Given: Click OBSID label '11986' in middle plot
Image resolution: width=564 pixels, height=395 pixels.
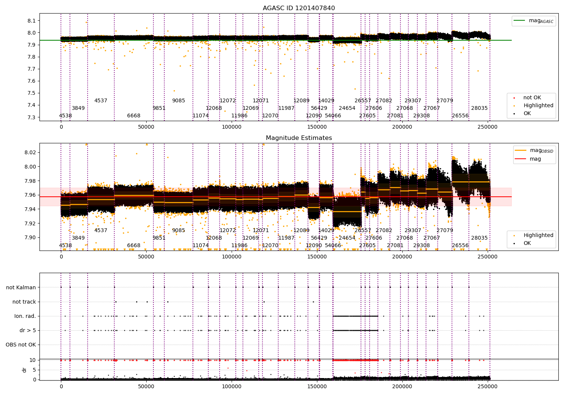Looking at the screenshot, I should 240,246.
